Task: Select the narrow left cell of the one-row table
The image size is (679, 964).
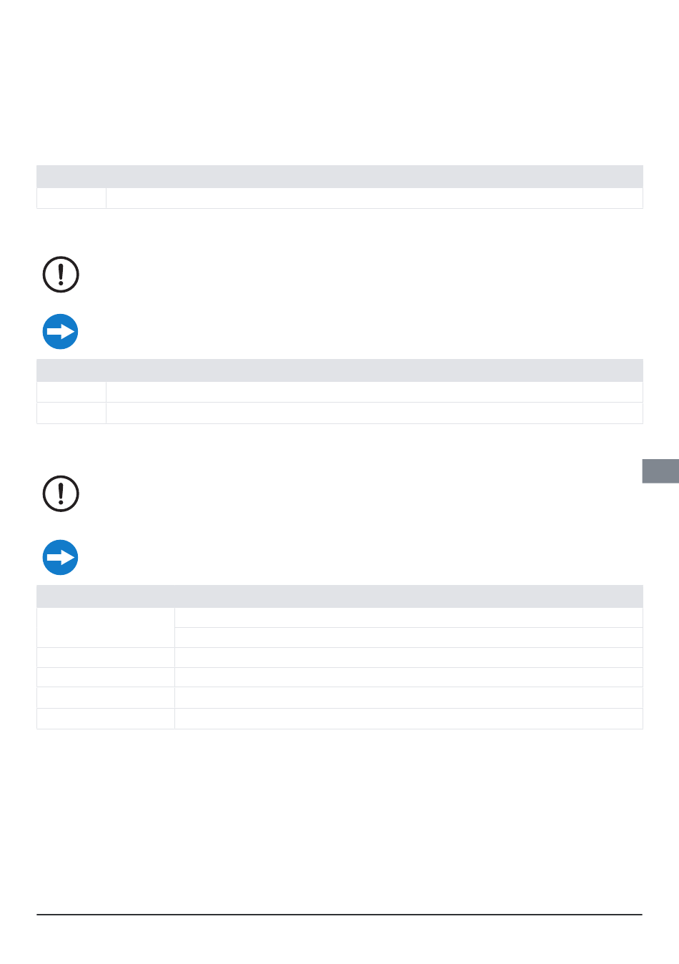Action: (x=71, y=198)
